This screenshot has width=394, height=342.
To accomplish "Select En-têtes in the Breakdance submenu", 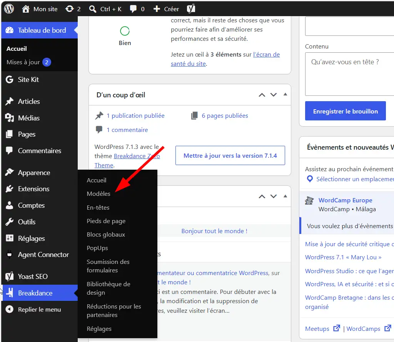I will pyautogui.click(x=98, y=208).
